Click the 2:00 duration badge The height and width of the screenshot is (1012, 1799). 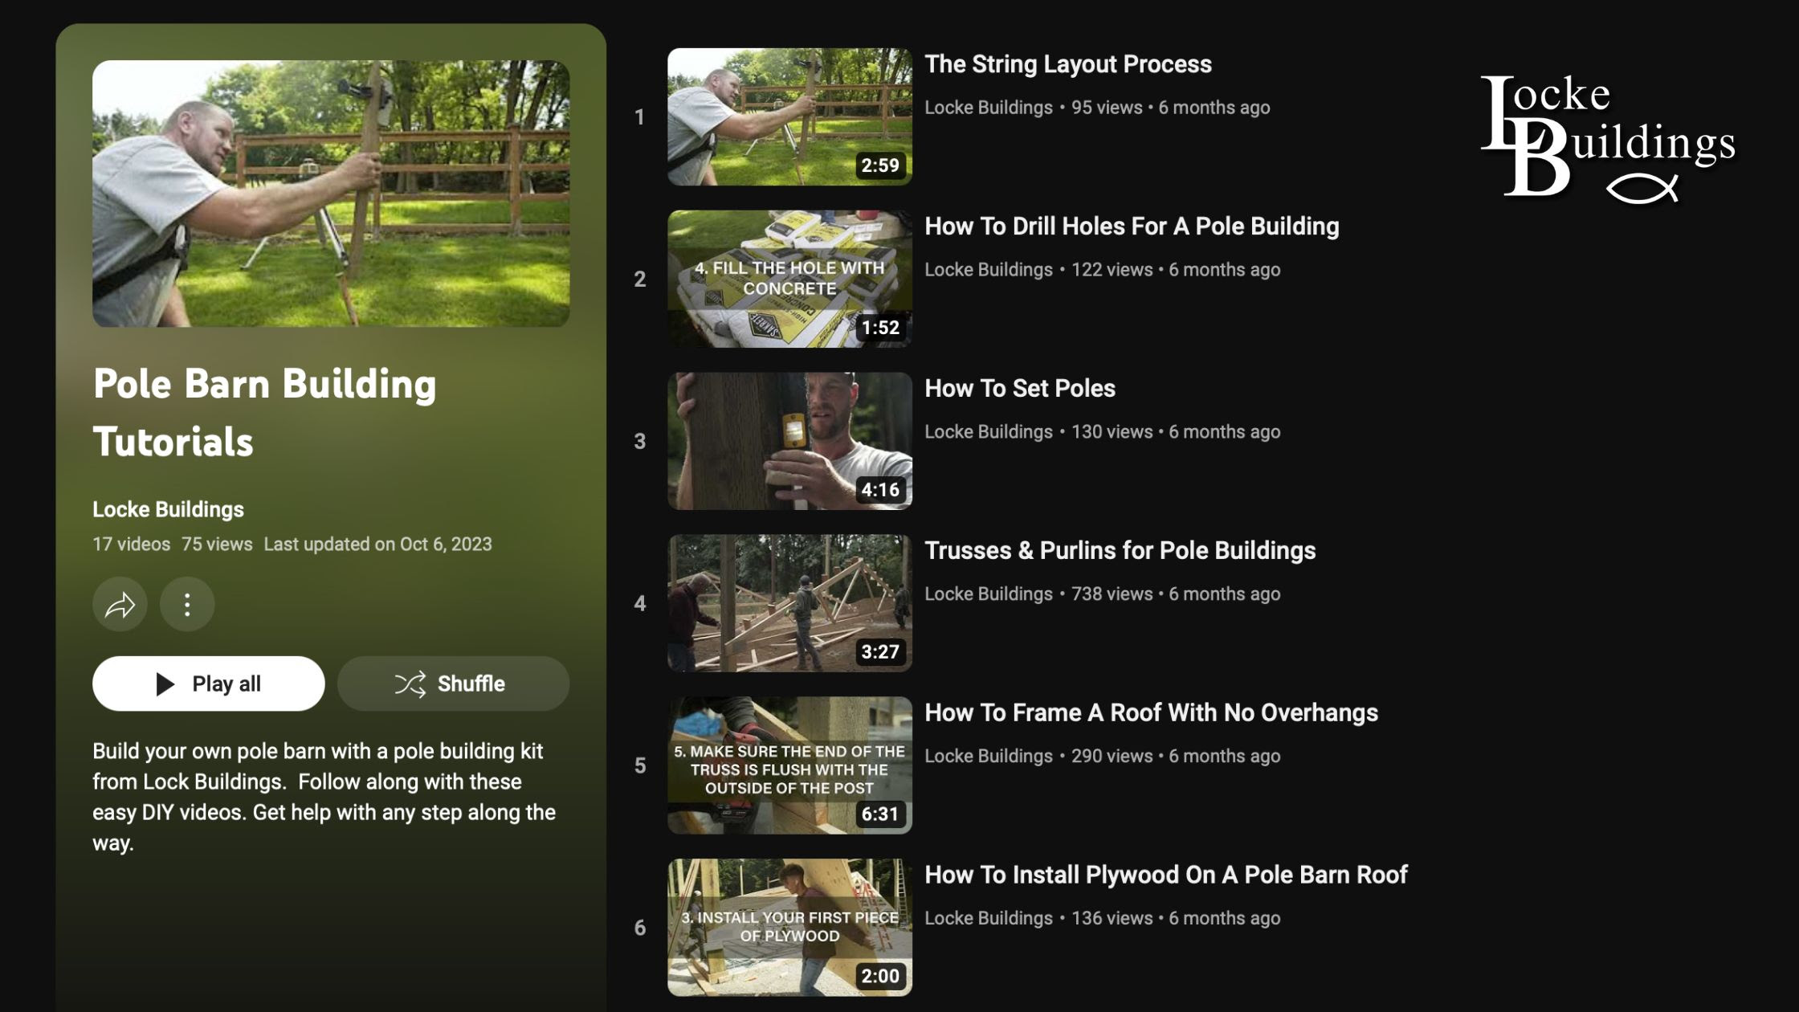coord(880,977)
